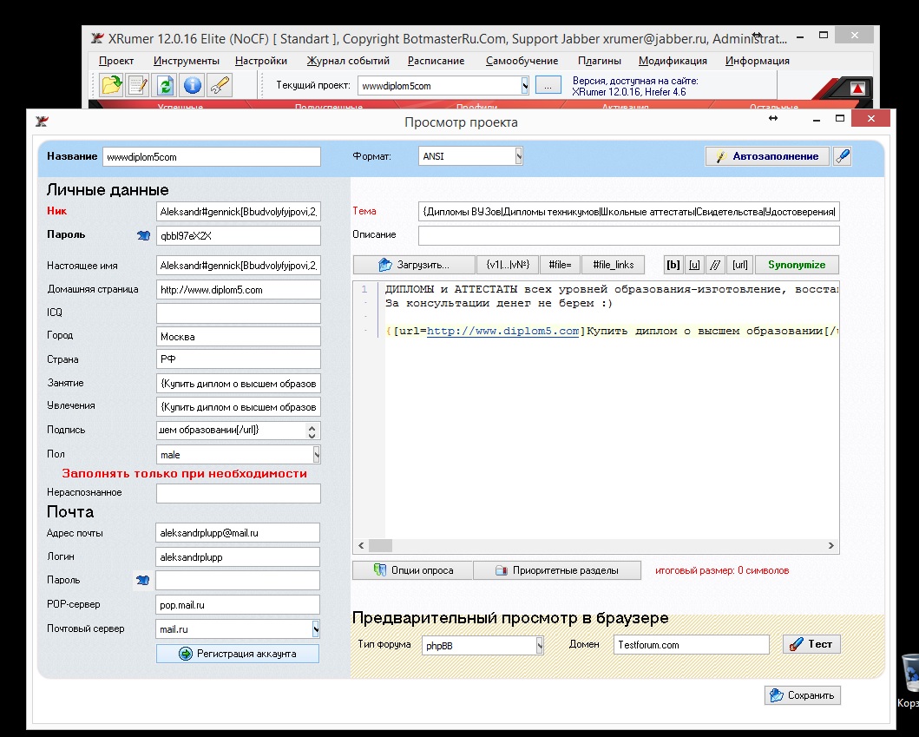919x737 pixels.
Task: Click the Страна field with РФ
Action: click(x=239, y=359)
